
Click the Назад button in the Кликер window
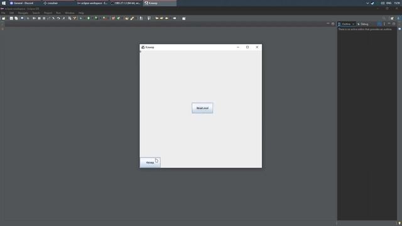tap(150, 163)
